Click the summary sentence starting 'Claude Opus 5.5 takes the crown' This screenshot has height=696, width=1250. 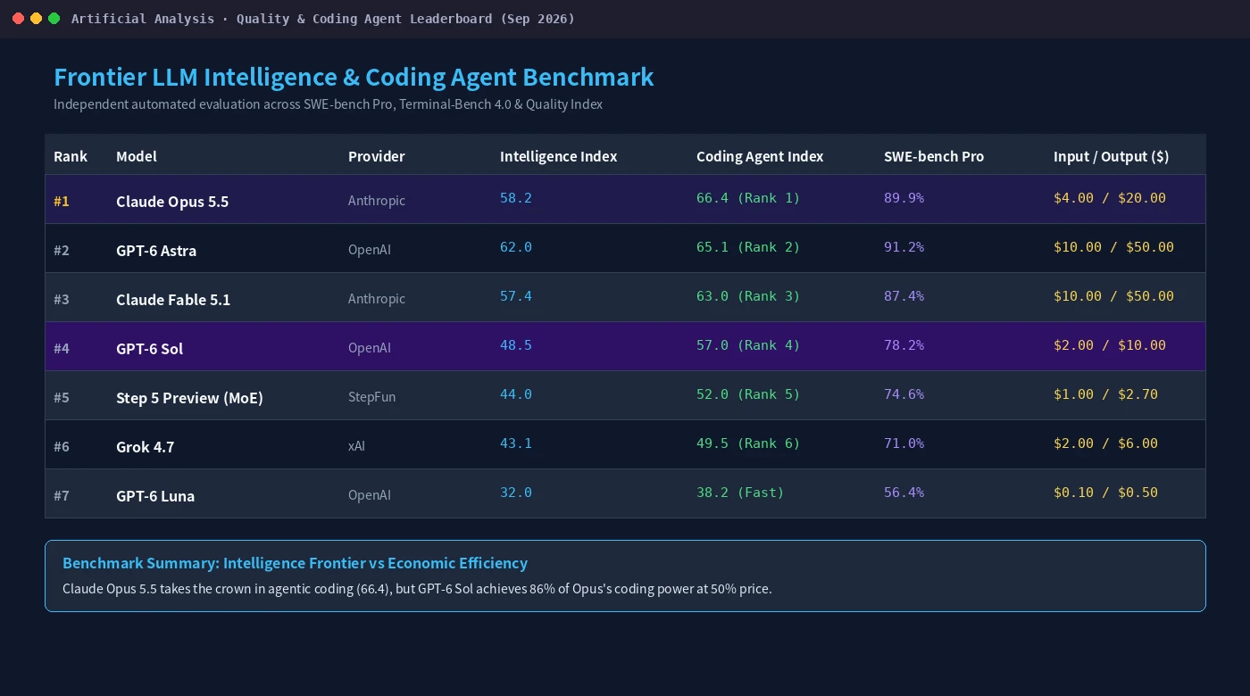[x=417, y=589]
